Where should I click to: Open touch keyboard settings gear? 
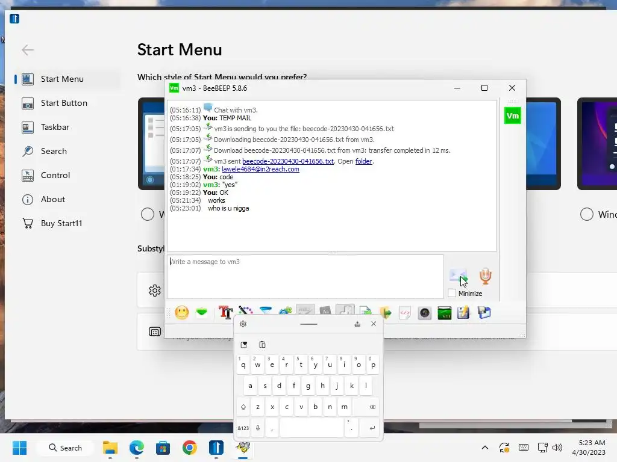(x=243, y=324)
